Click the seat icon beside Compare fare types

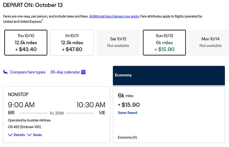coord(5,72)
